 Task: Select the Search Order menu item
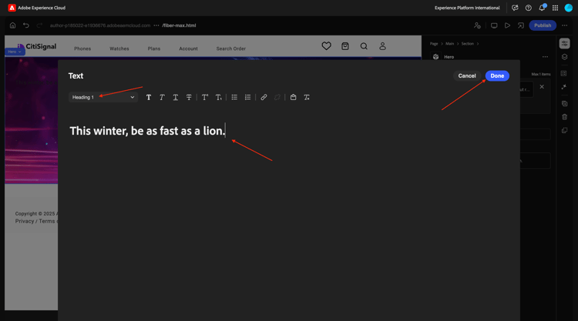230,48
